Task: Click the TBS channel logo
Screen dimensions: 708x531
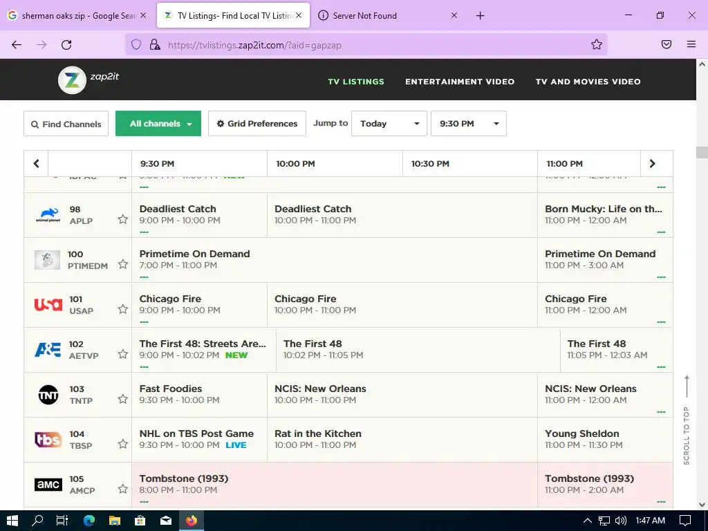Action: point(48,439)
